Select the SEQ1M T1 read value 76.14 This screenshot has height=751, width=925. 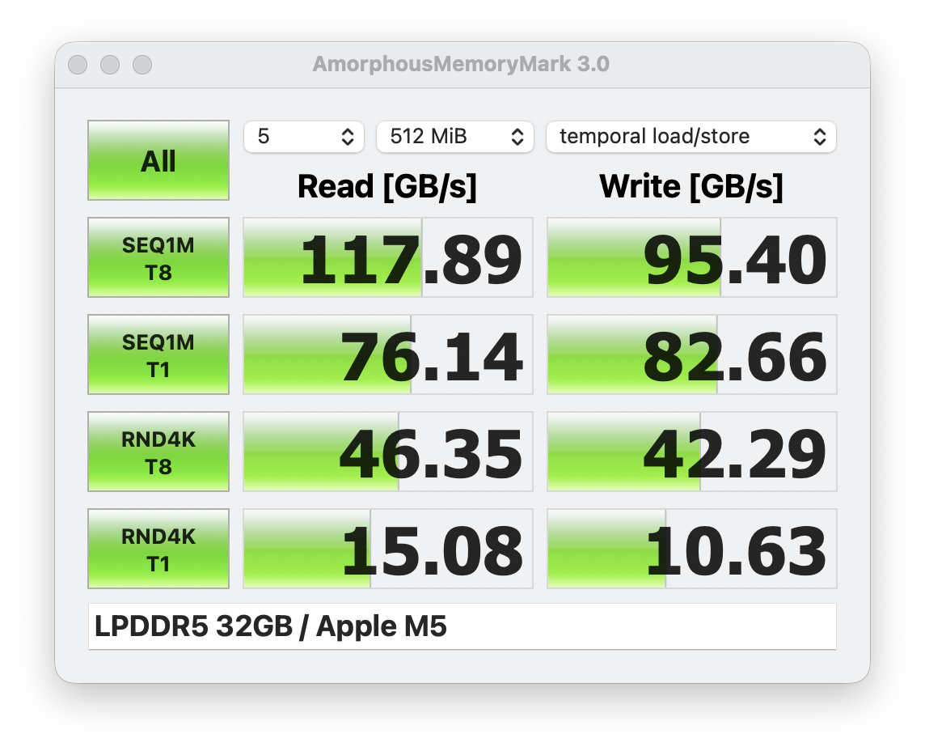tap(387, 354)
